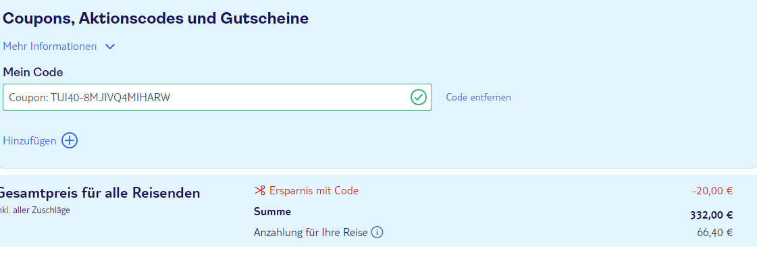
Task: Click the Gesamtpreis für alle Reisenden heading
Action: [x=99, y=194]
